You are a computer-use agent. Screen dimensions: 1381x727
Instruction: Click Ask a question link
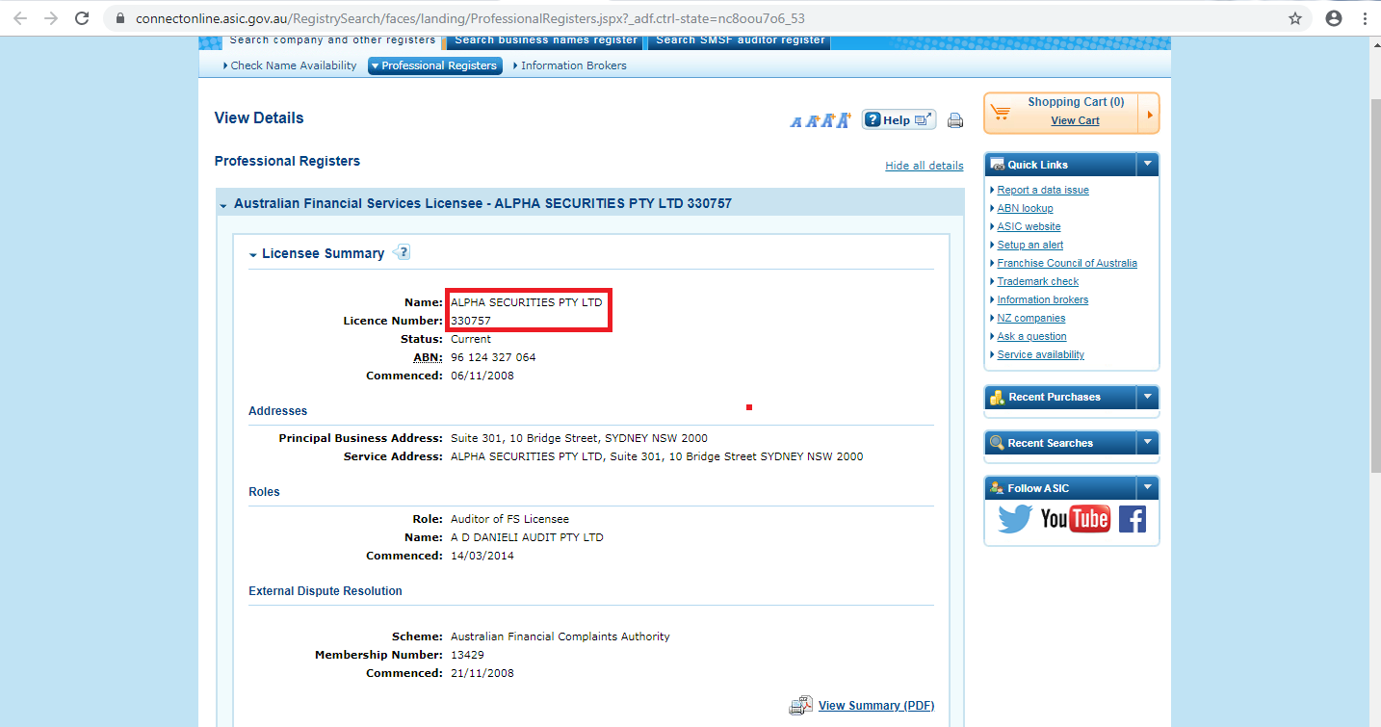(1032, 336)
